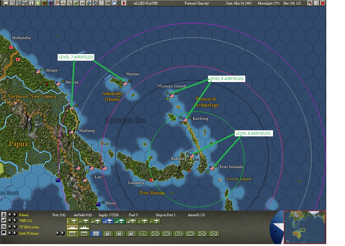Open the VMF-112 air unit link

point(25,221)
